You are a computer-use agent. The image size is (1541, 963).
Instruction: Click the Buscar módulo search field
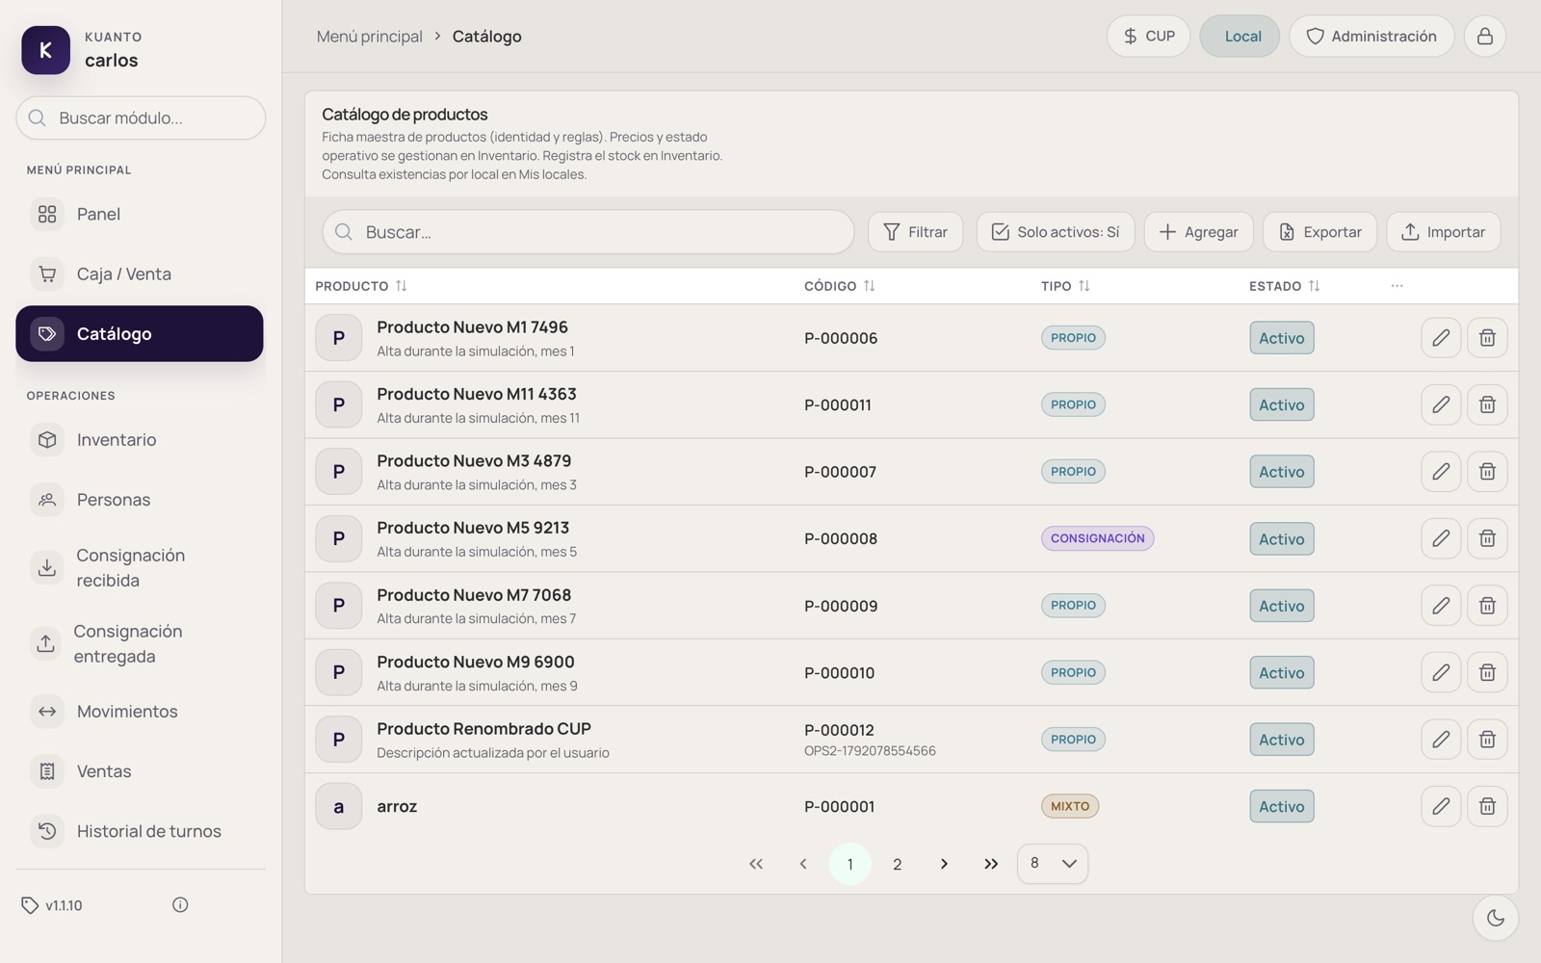[x=141, y=117]
